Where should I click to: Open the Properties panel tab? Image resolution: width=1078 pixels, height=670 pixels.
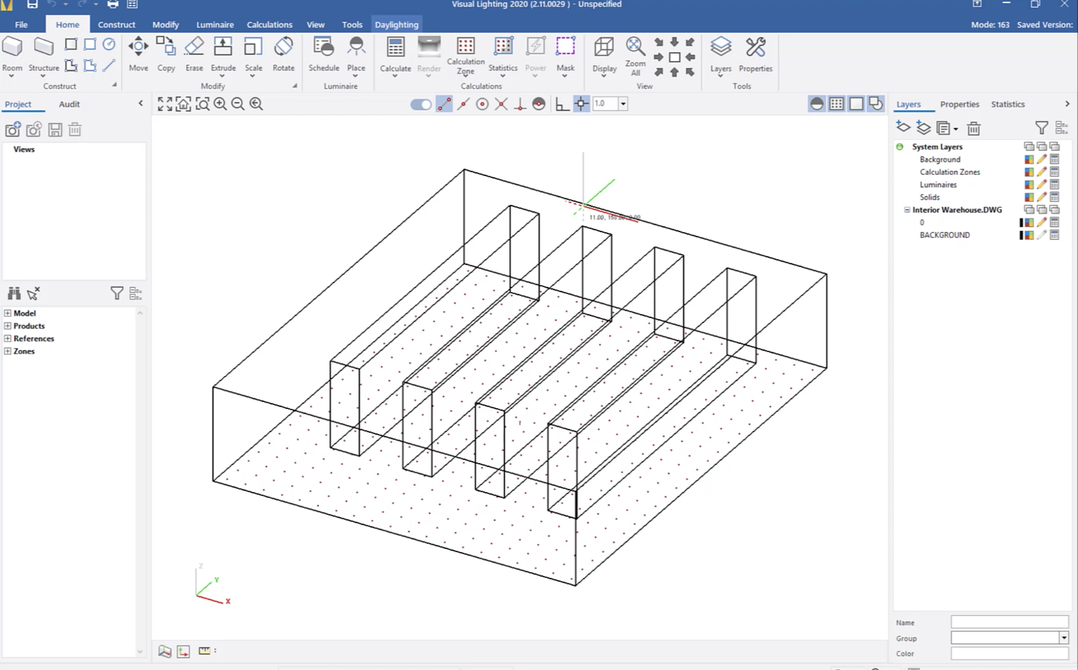(959, 104)
